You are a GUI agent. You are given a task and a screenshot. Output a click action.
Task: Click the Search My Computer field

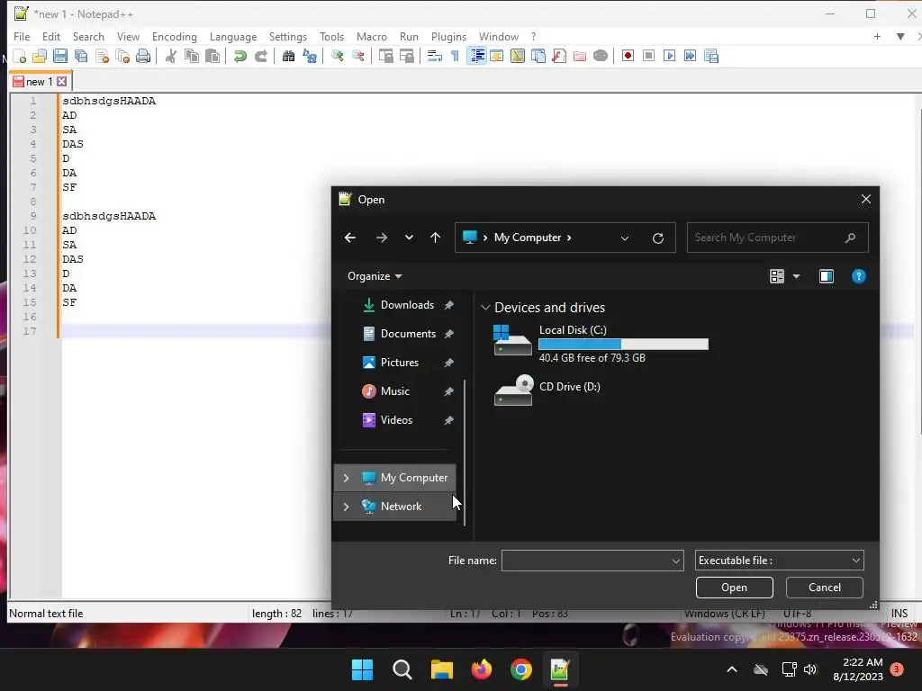777,238
